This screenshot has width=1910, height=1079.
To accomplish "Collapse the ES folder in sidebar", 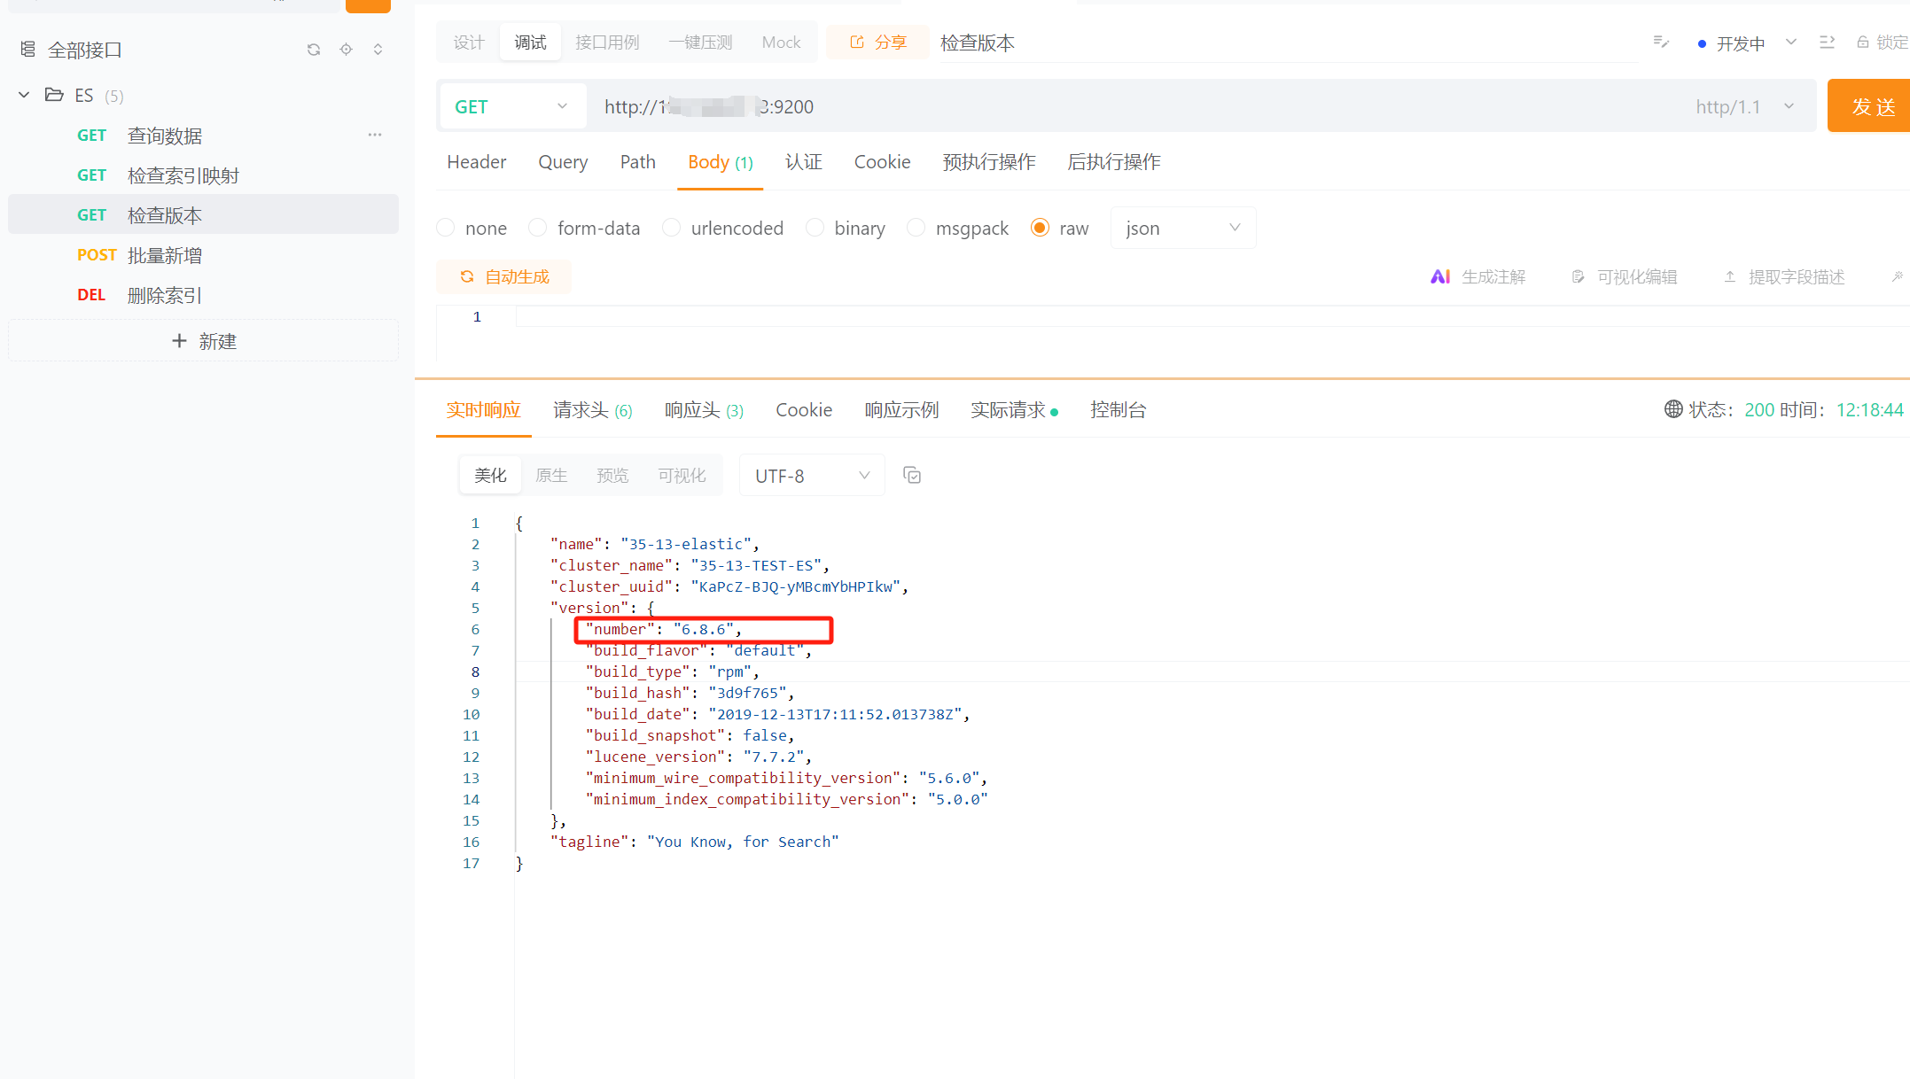I will click(x=23, y=95).
